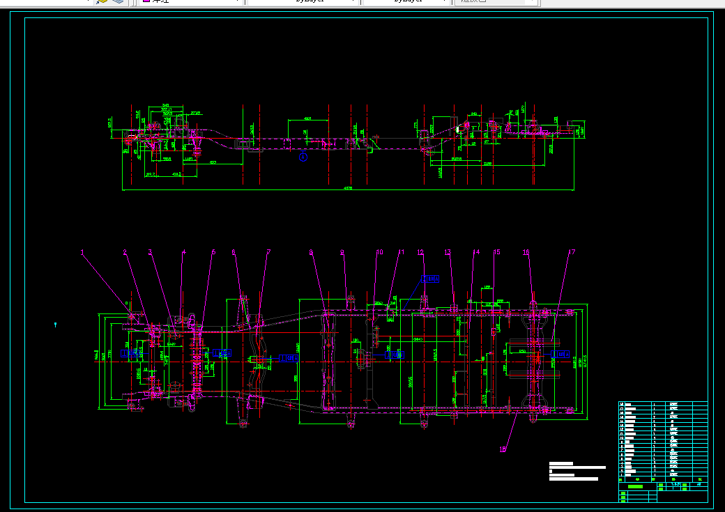Click the green title field in title block
This screenshot has height=512, width=725.
[x=635, y=487]
